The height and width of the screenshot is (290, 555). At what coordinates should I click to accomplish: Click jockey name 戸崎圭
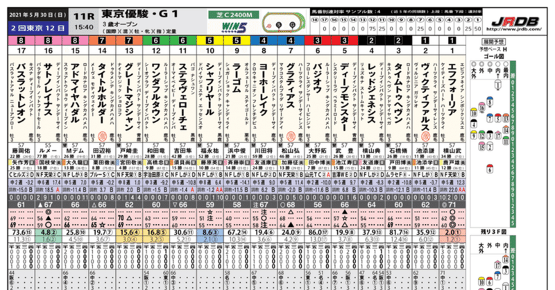[129, 151]
